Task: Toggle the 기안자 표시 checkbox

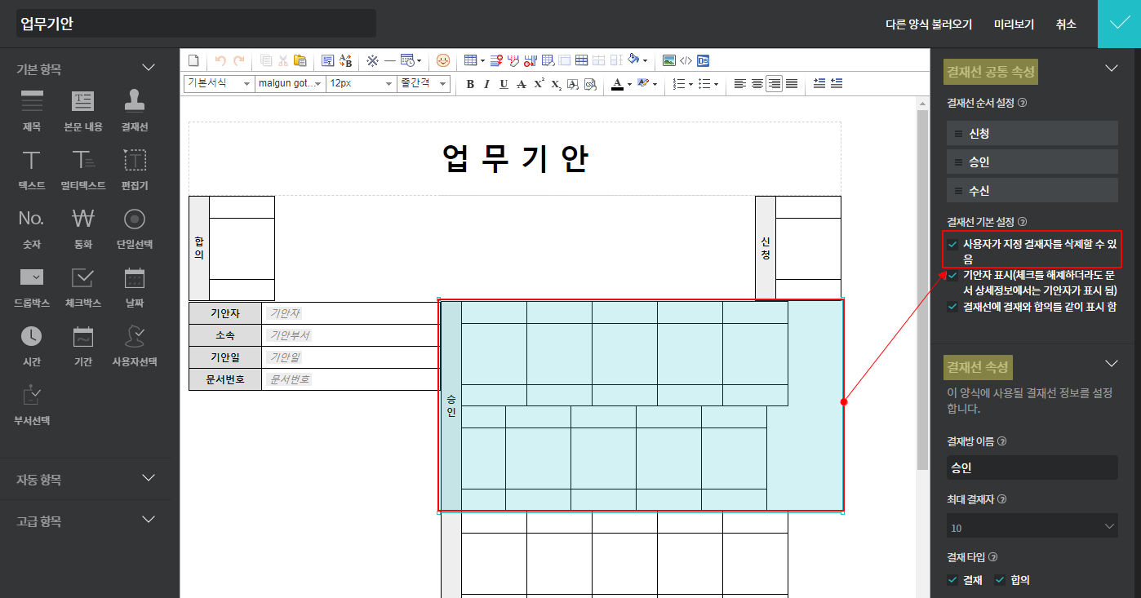Action: click(x=952, y=276)
